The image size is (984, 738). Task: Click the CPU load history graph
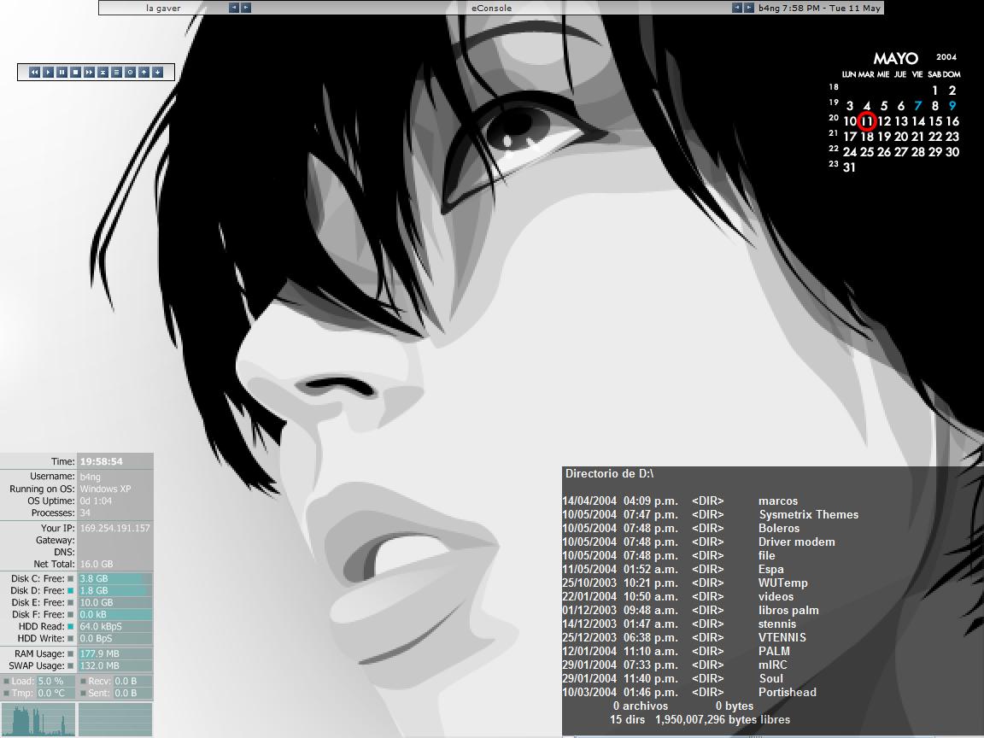pos(38,719)
